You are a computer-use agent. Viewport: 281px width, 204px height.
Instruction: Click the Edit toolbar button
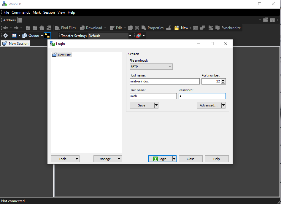[116, 28]
